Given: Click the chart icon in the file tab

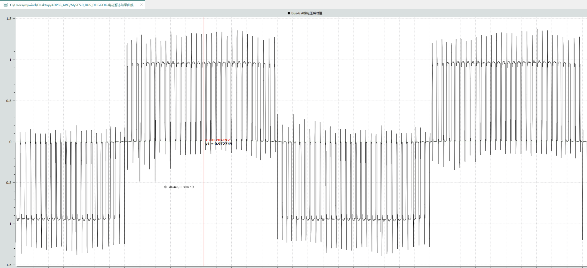Looking at the screenshot, I should [x=5, y=5].
